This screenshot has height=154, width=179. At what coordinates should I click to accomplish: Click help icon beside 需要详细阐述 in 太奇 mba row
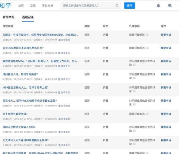pyautogui.click(x=147, y=48)
